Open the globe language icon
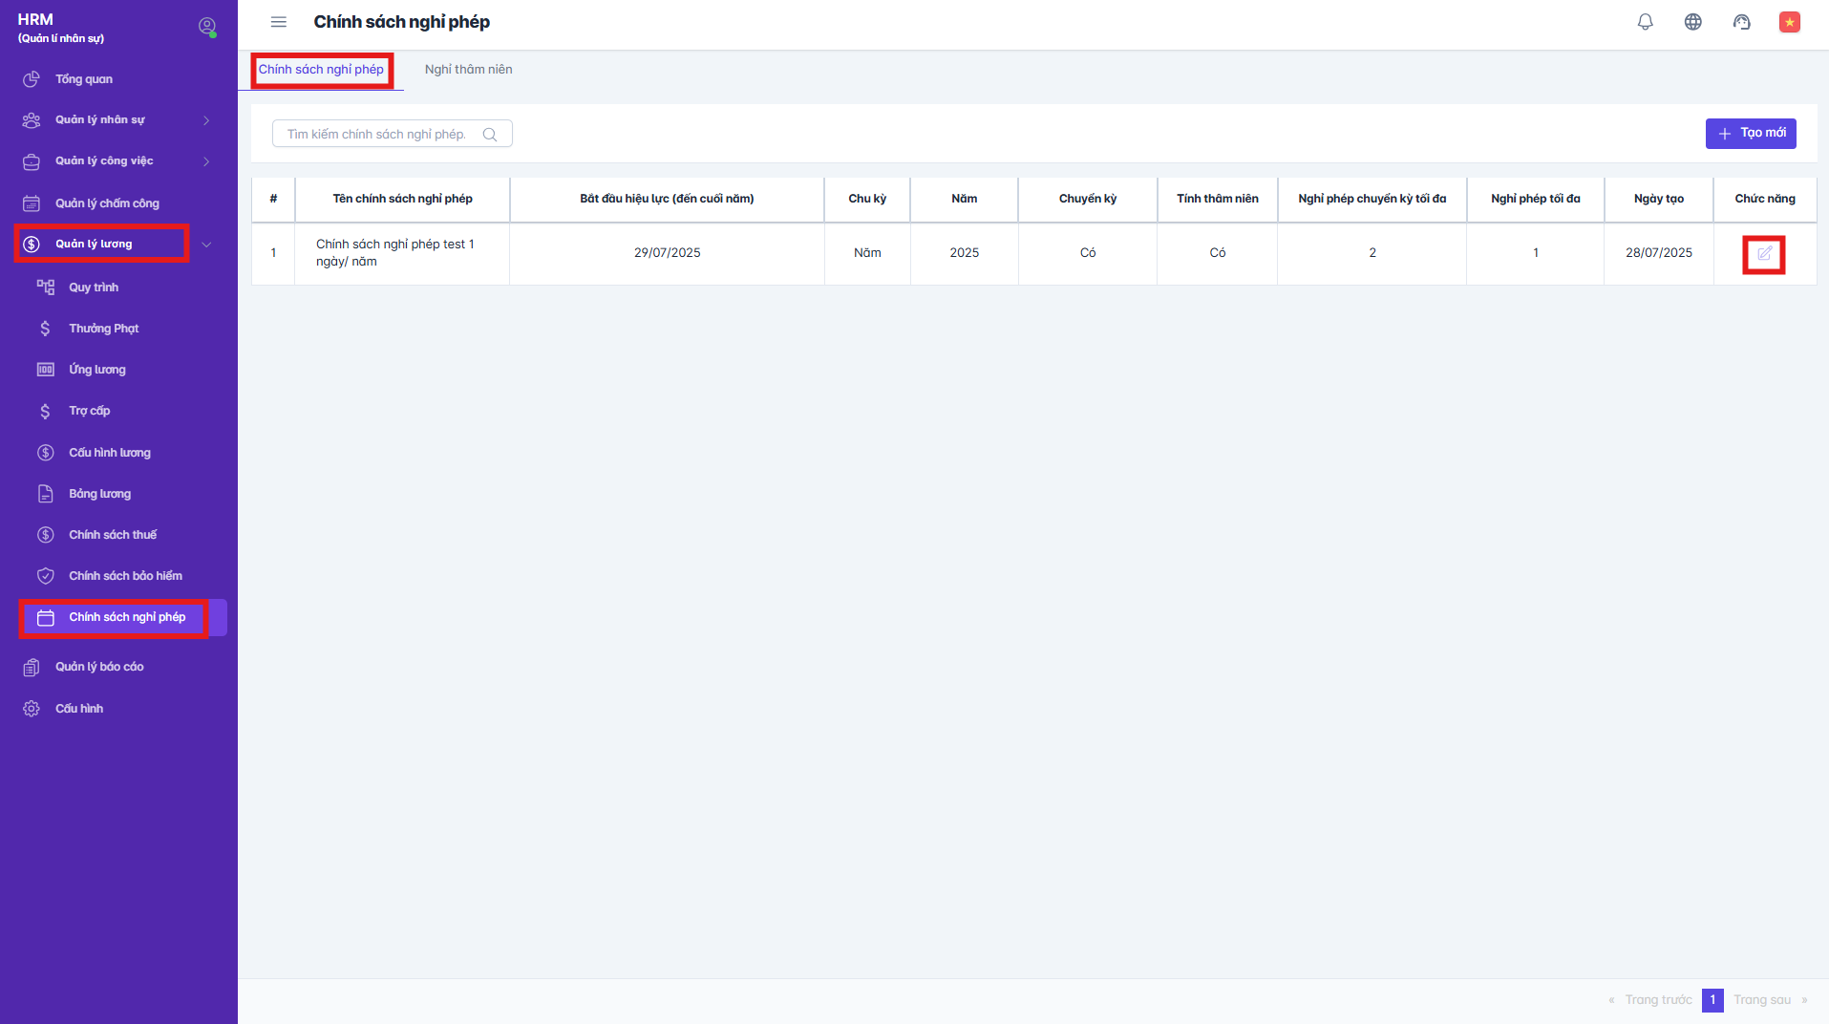 [1692, 22]
